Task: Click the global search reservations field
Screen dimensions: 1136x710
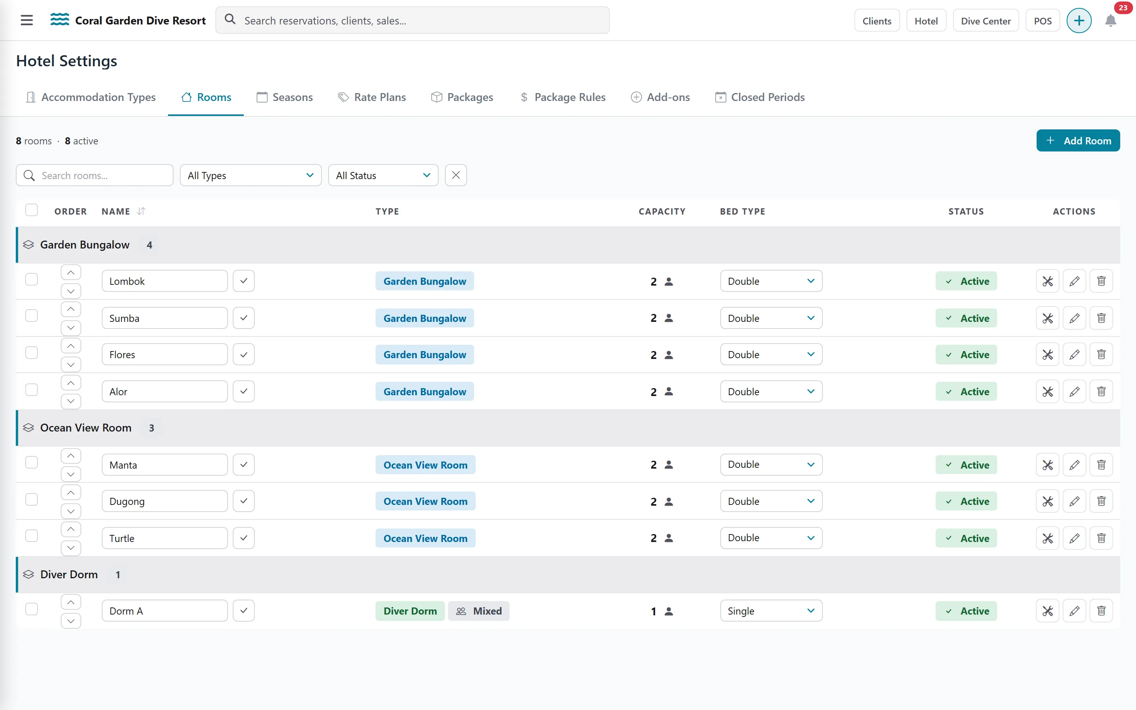Action: coord(412,20)
